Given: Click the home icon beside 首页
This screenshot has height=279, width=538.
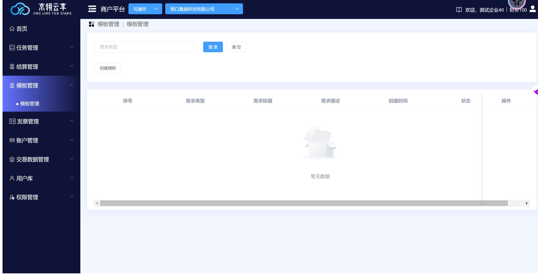Looking at the screenshot, I should (x=12, y=29).
